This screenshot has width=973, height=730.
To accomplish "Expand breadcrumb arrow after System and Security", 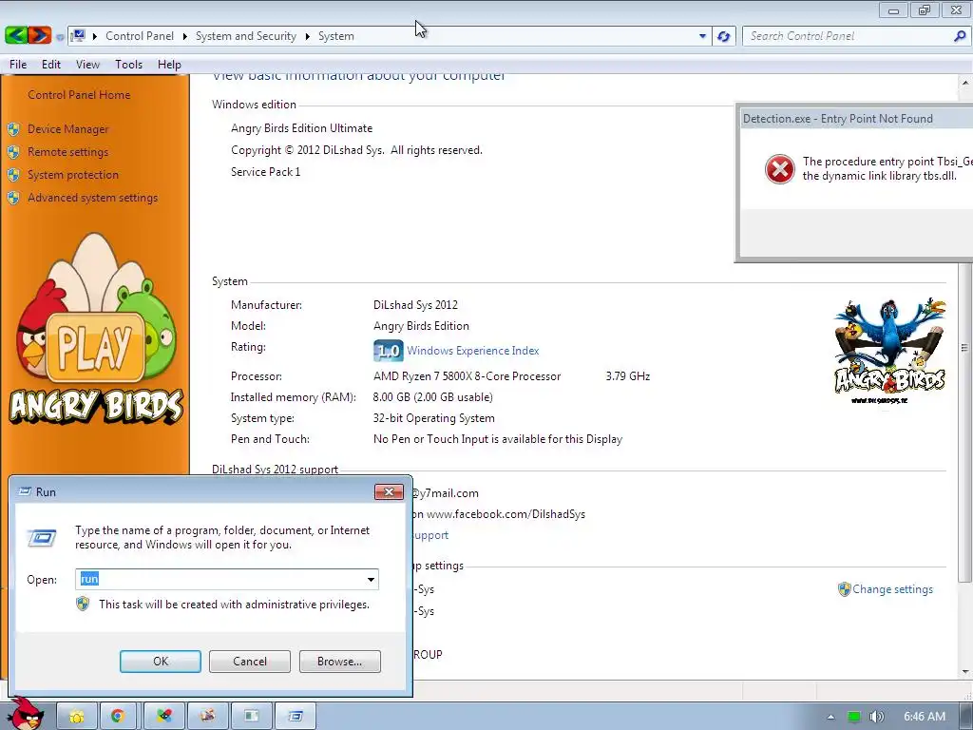I will pyautogui.click(x=307, y=36).
